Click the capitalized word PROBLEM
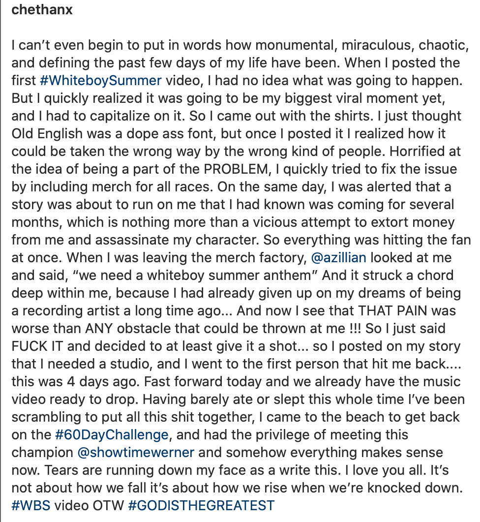480x522 pixels. click(236, 169)
